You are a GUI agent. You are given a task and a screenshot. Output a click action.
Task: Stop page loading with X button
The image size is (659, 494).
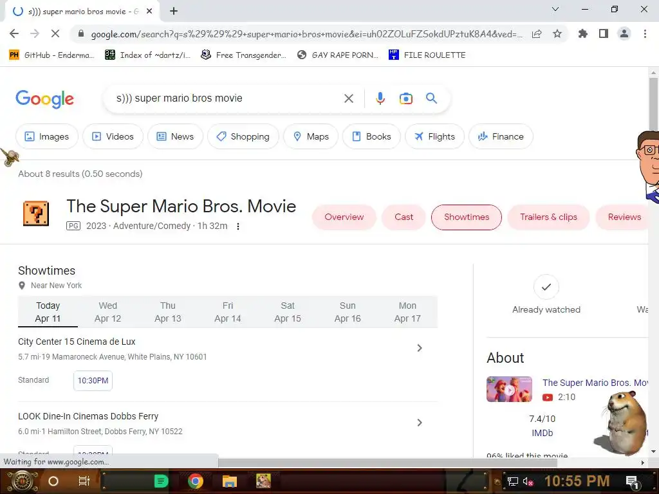click(55, 33)
